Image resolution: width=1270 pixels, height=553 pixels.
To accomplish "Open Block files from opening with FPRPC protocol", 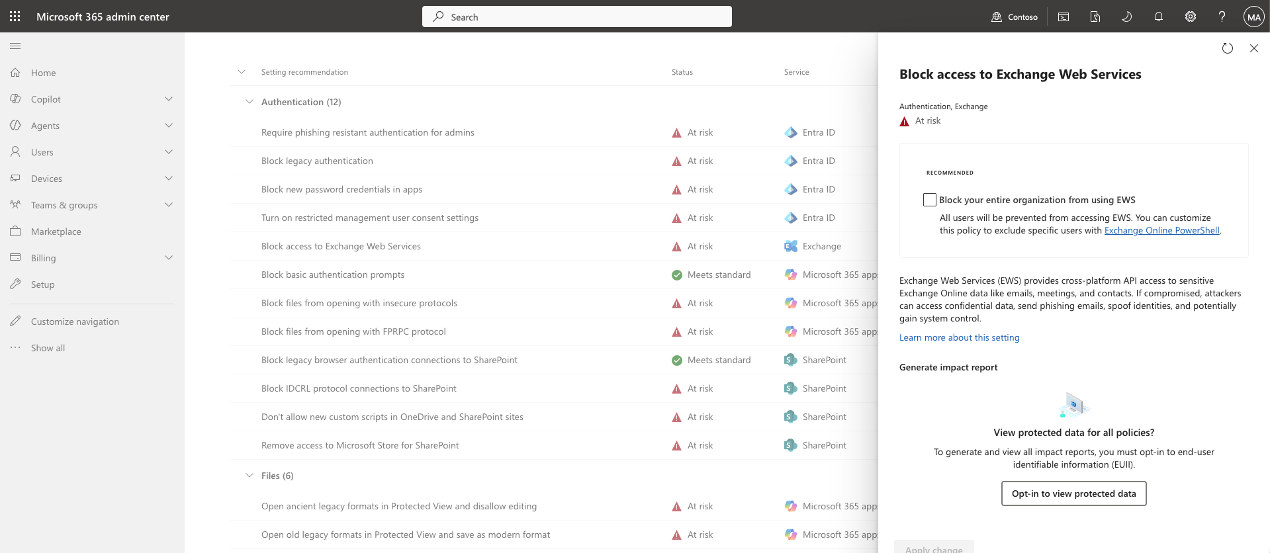I will pyautogui.click(x=353, y=331).
